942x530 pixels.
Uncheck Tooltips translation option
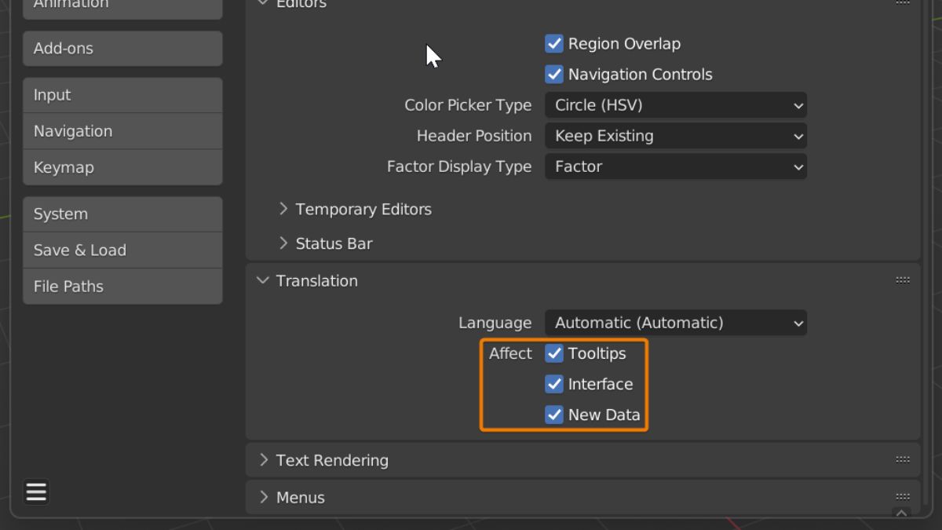tap(554, 353)
